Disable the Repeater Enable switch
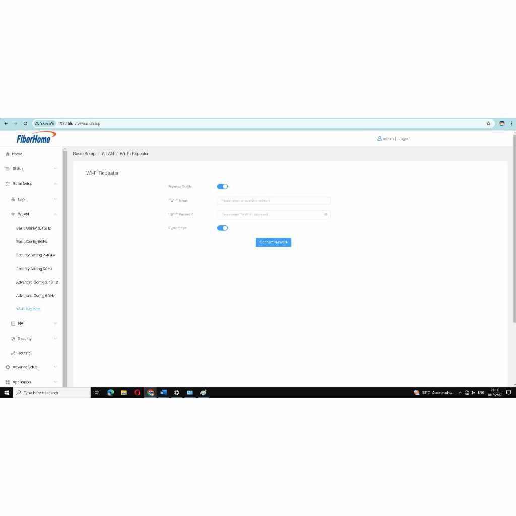 (222, 187)
